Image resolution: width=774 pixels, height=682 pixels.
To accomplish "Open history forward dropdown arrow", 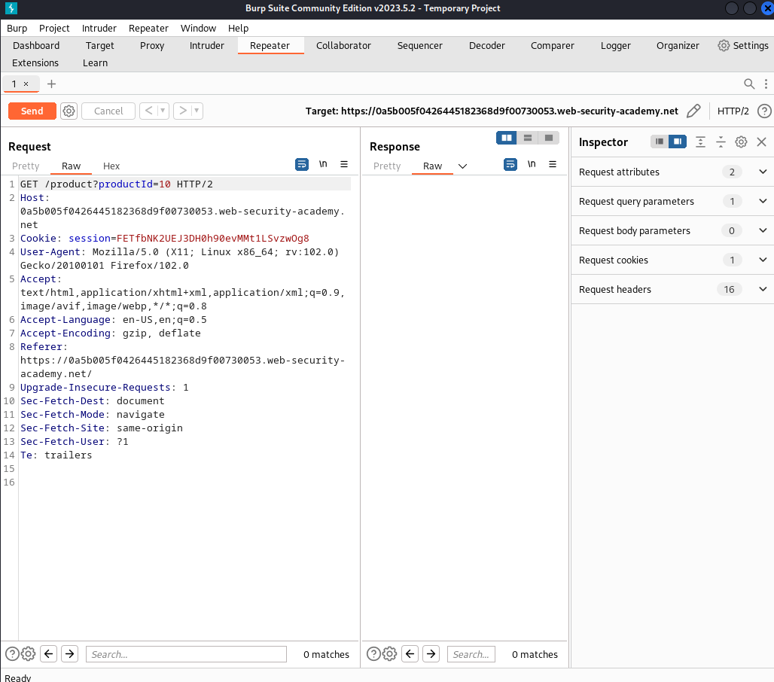I will 197,111.
